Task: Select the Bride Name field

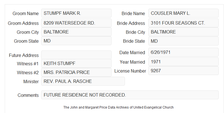Action: pyautogui.click(x=183, y=13)
